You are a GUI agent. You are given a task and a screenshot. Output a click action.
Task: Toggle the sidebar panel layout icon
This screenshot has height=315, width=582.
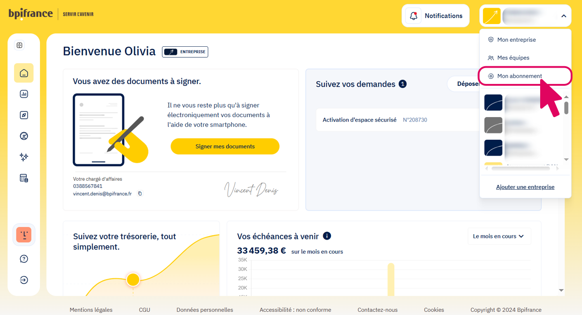[19, 45]
